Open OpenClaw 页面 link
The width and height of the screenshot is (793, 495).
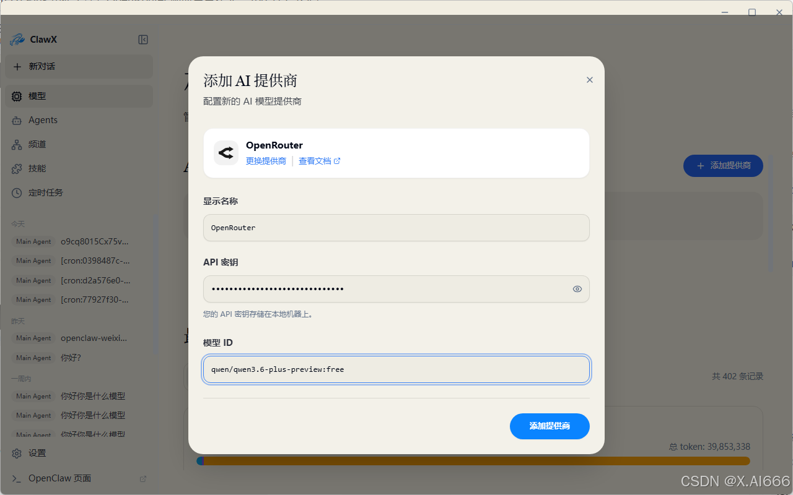tap(79, 478)
